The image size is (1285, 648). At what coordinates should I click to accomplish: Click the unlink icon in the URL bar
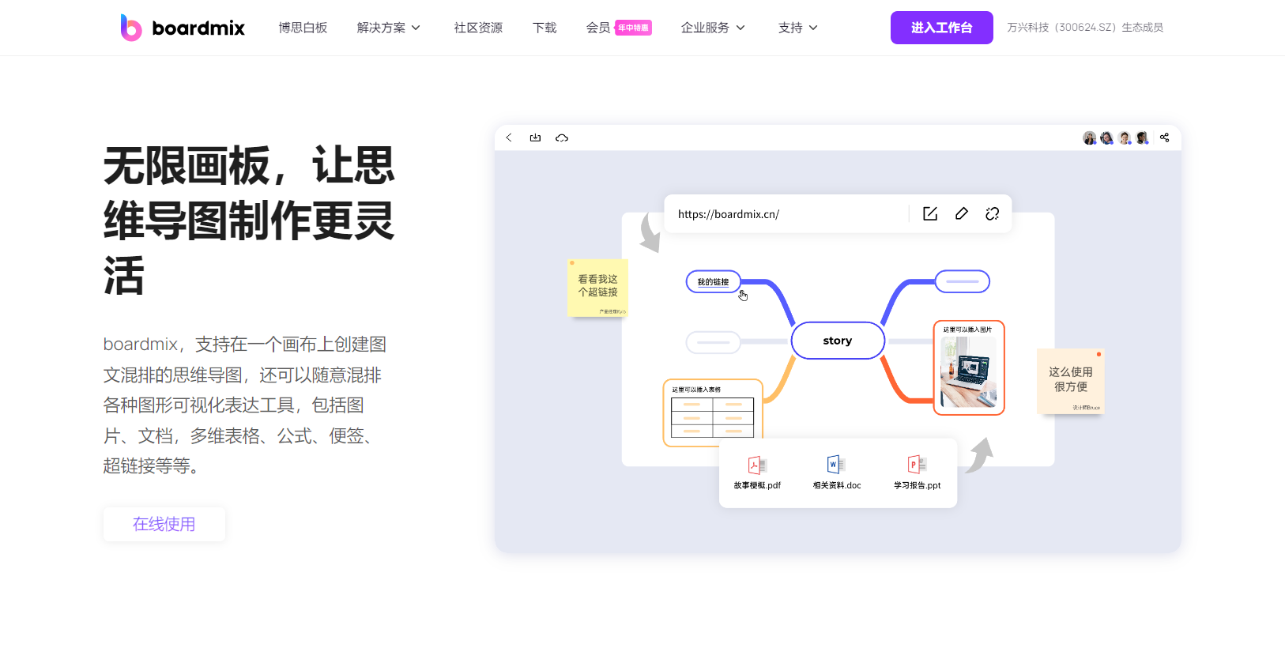[993, 213]
